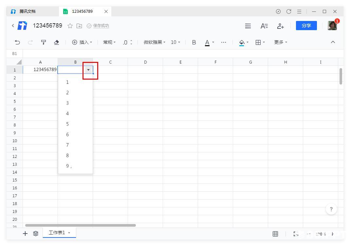Add a new worksheet with plus icon
350x246 pixels.
pyautogui.click(x=25, y=234)
